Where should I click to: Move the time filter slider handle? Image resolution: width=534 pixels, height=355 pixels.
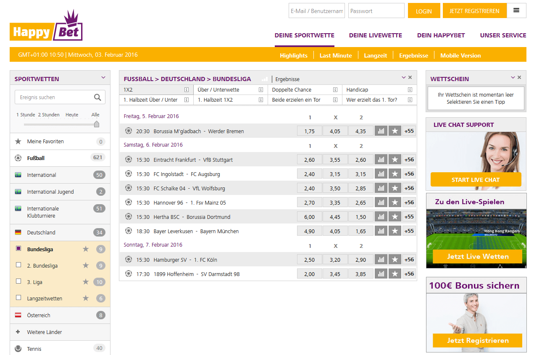coord(97,124)
